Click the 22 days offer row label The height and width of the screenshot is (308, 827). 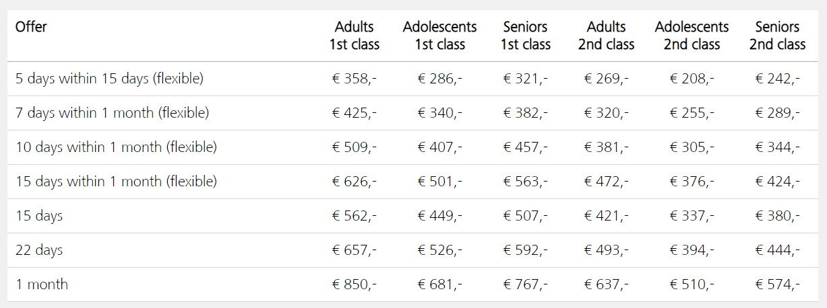[39, 250]
